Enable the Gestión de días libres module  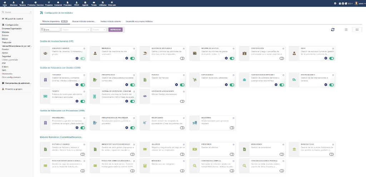pos(182,58)
